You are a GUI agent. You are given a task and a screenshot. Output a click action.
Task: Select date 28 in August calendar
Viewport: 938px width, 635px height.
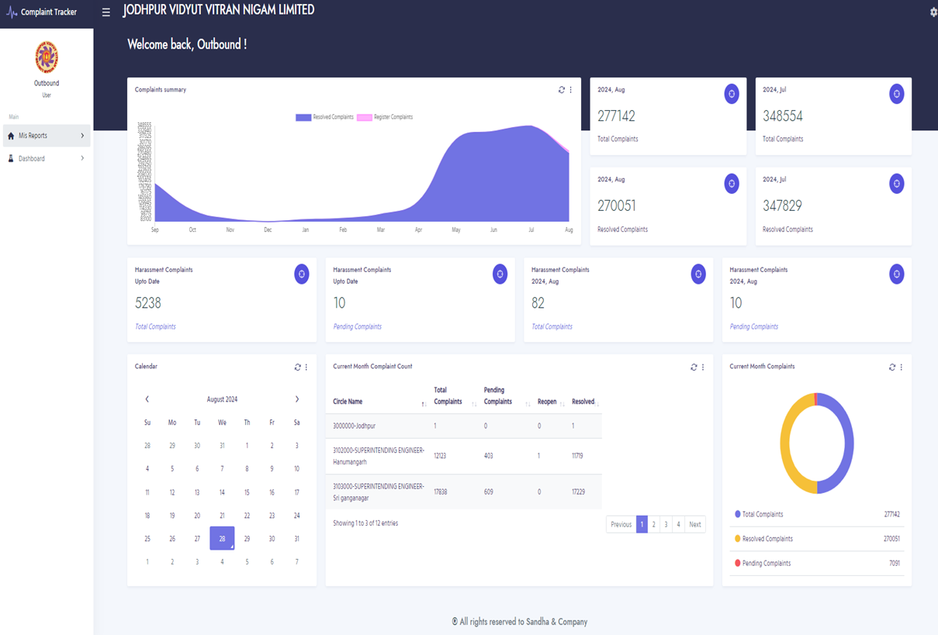(x=222, y=538)
